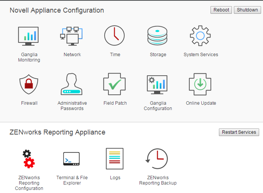The height and width of the screenshot is (193, 263).
Task: Click the Ganglia Configuration label
Action: pos(158,106)
